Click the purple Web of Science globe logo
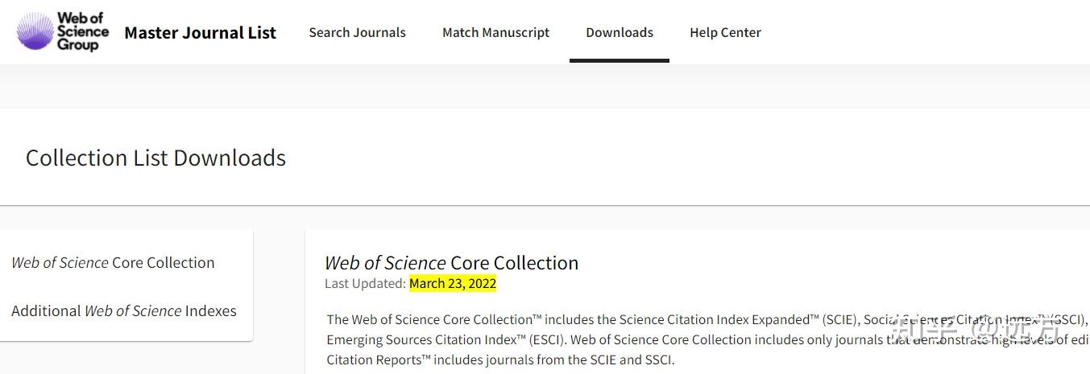The width and height of the screenshot is (1090, 374). (x=35, y=32)
